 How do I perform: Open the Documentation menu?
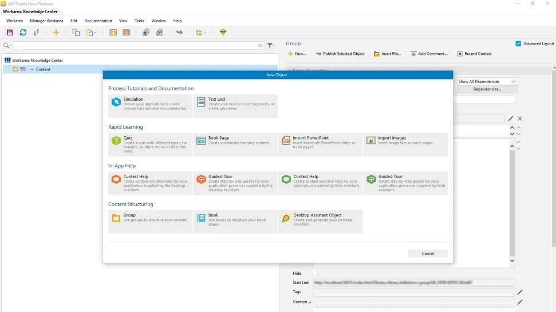[98, 21]
